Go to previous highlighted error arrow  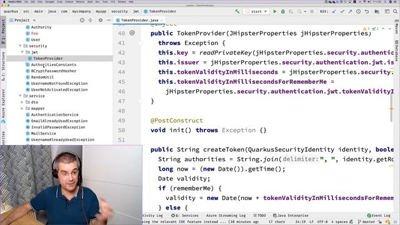383,29
